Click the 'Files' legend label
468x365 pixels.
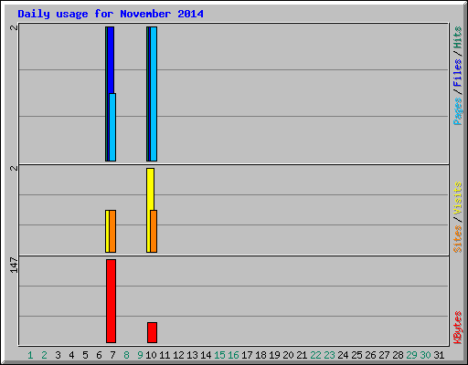coord(458,73)
